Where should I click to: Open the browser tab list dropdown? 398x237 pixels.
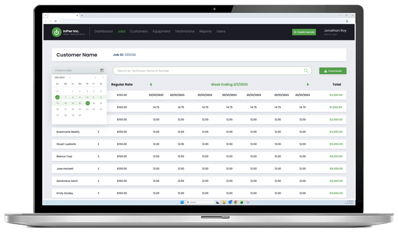point(46,15)
